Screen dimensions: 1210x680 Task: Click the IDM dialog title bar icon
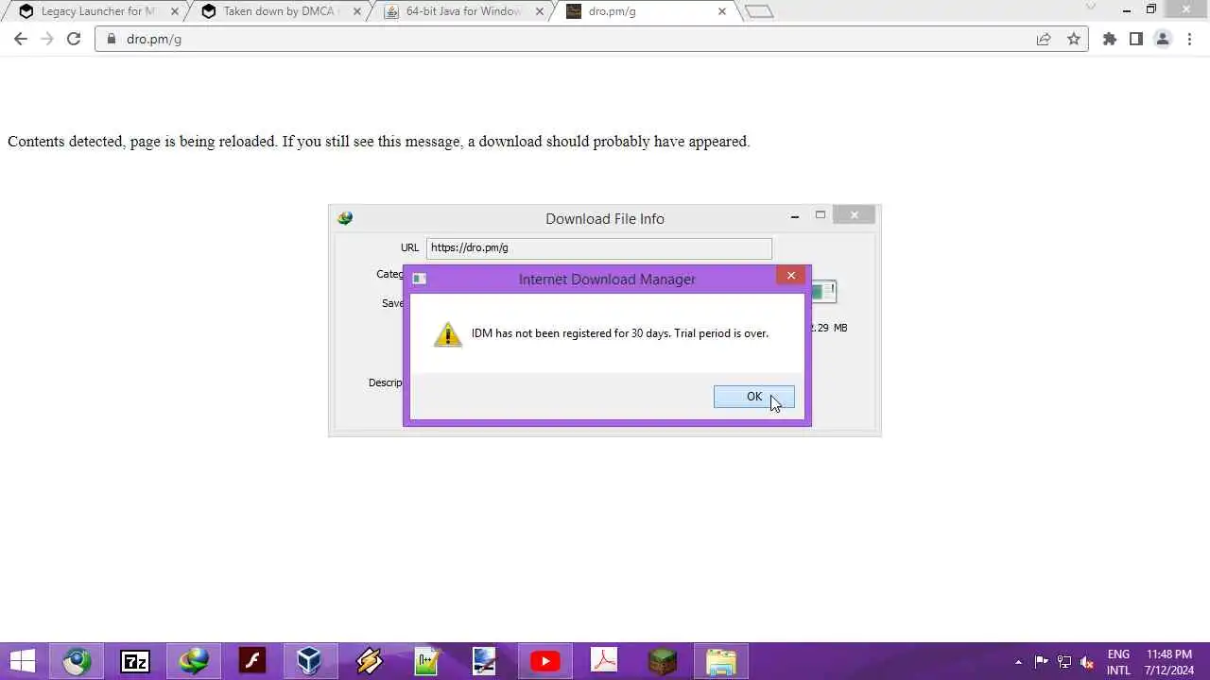pyautogui.click(x=420, y=279)
